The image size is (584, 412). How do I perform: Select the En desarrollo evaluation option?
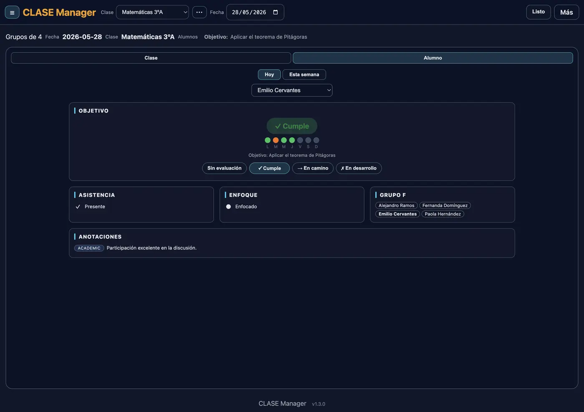[x=359, y=168]
